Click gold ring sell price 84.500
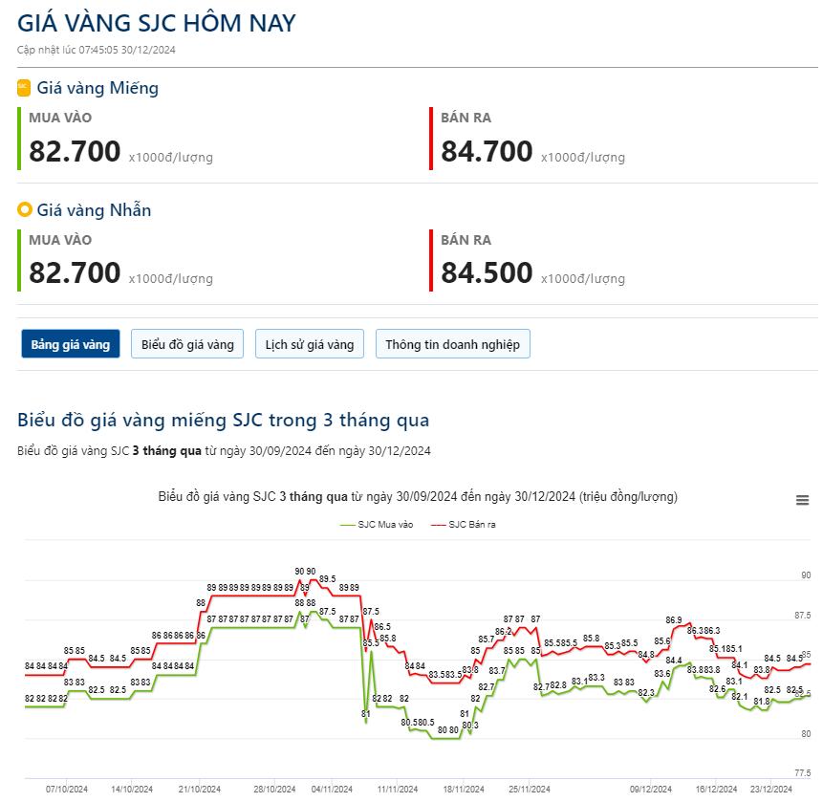This screenshot has width=823, height=802. coord(487,273)
